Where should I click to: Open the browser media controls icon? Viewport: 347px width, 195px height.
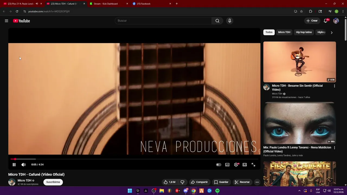pos(330,11)
